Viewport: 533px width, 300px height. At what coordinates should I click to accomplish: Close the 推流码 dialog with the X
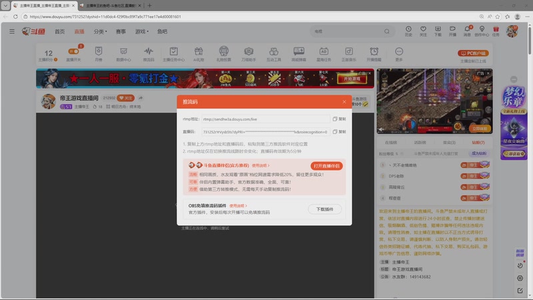click(x=344, y=102)
